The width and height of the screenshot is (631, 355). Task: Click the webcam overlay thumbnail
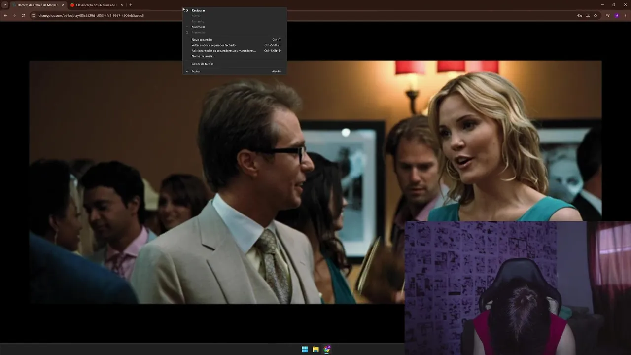point(518,288)
